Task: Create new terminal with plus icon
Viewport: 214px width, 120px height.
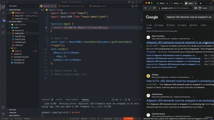Action: pos(120,100)
